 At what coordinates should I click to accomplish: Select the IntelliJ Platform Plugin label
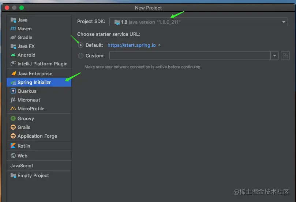pyautogui.click(x=42, y=64)
